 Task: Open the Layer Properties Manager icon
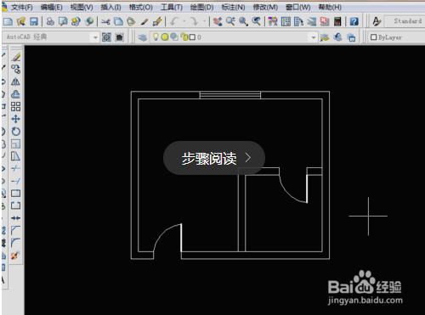(x=143, y=37)
